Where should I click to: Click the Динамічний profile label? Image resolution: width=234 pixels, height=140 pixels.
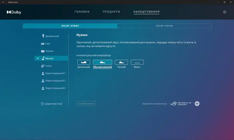(x=52, y=36)
